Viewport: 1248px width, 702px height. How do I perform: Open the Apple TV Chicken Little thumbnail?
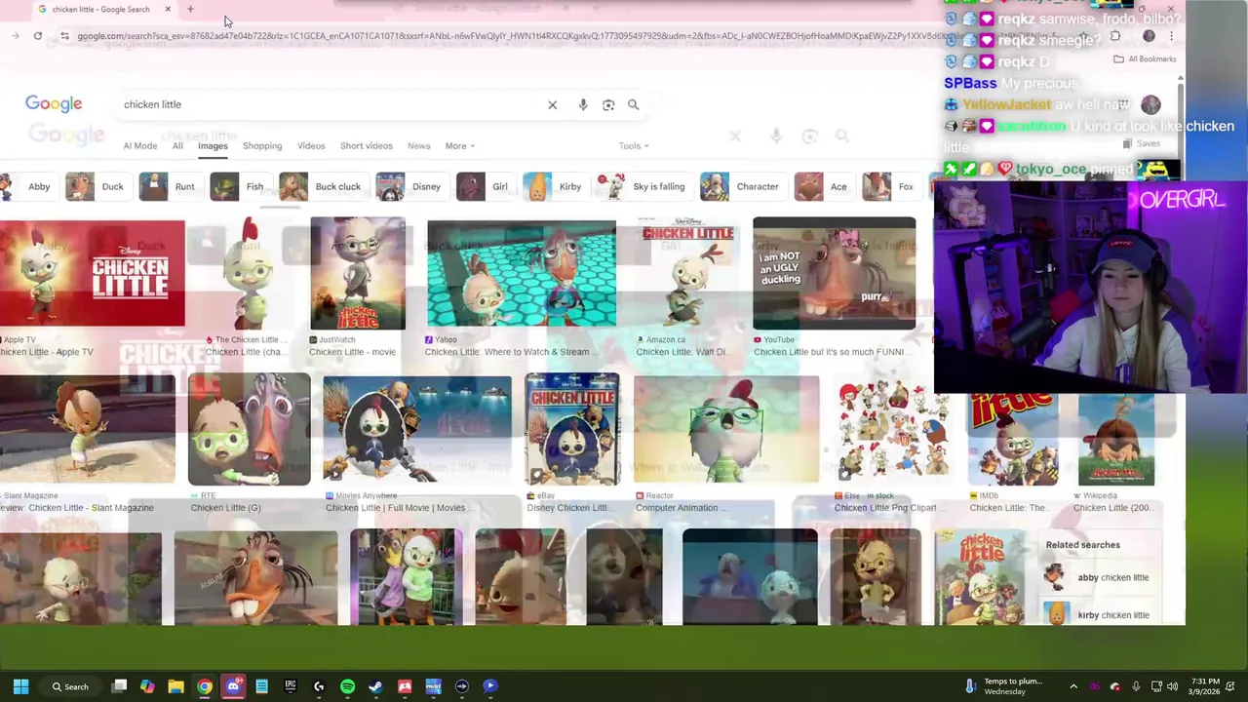pyautogui.click(x=92, y=273)
